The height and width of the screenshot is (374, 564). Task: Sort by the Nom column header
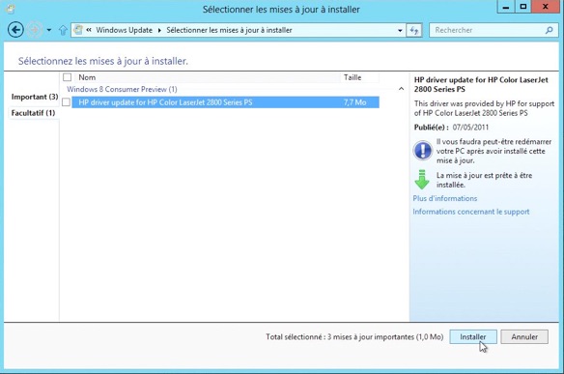coord(209,77)
